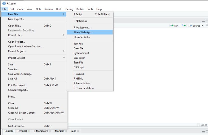This screenshot has width=208, height=135.
Task: Click the Source button
Action: tap(194, 25)
